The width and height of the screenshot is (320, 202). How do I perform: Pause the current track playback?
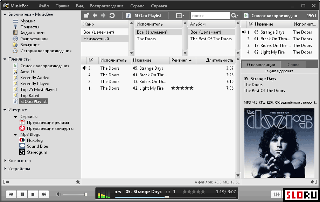tap(22, 194)
